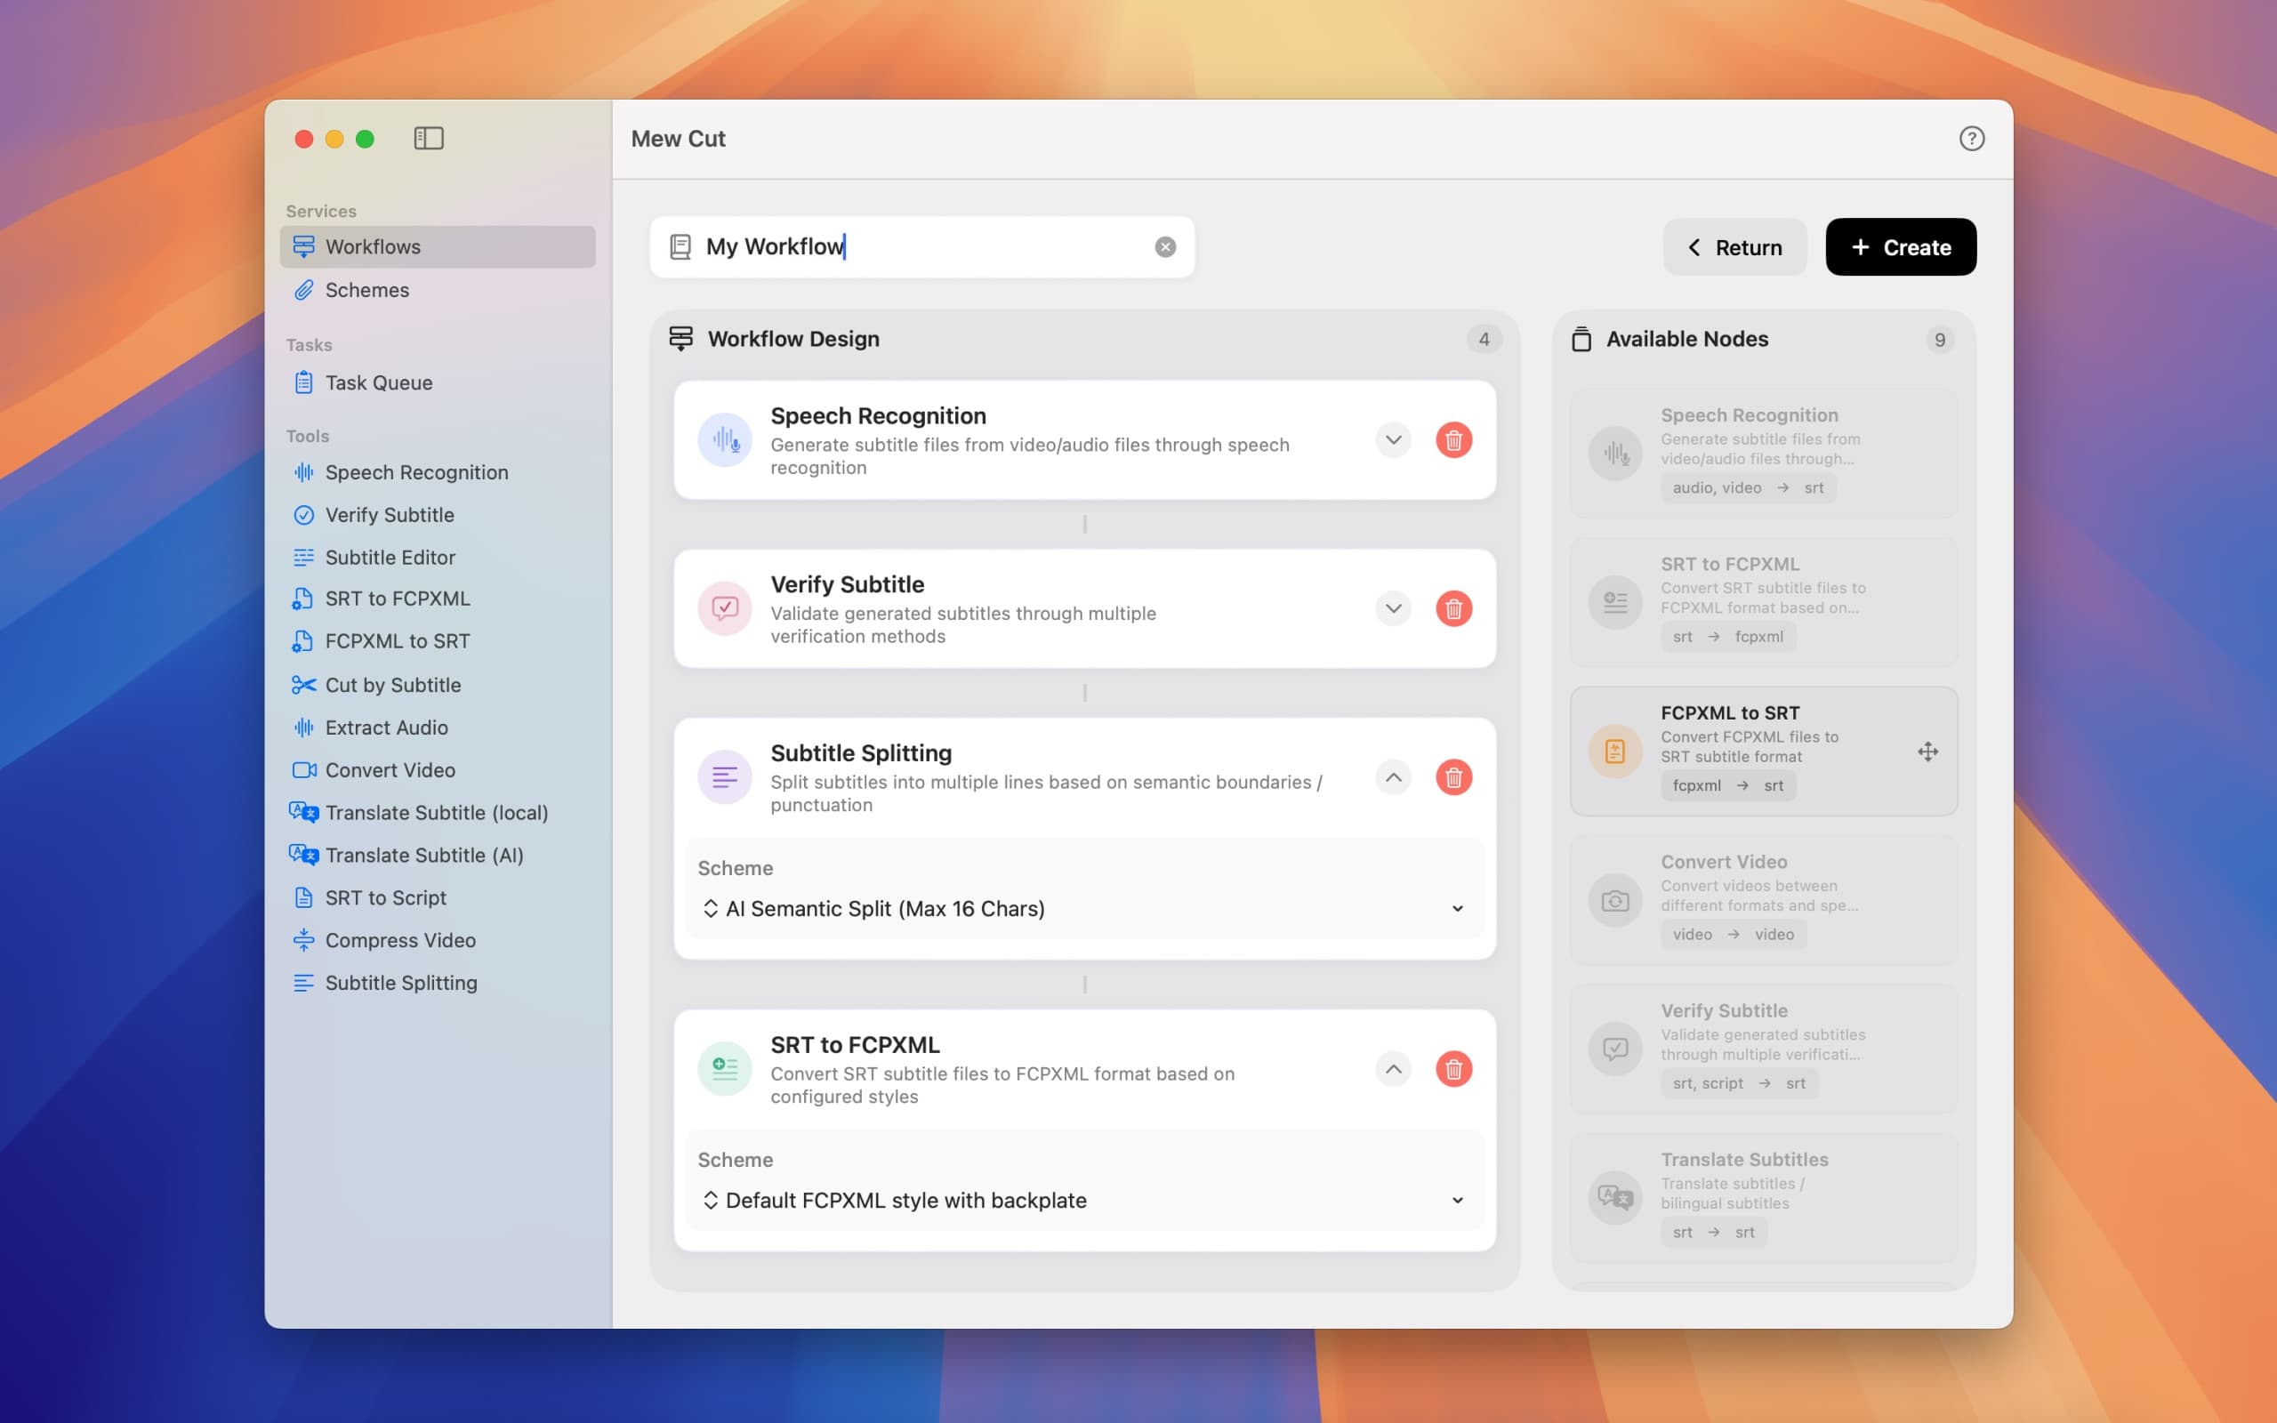Toggle the sidebar visibility
The height and width of the screenshot is (1423, 2277).
click(x=429, y=139)
